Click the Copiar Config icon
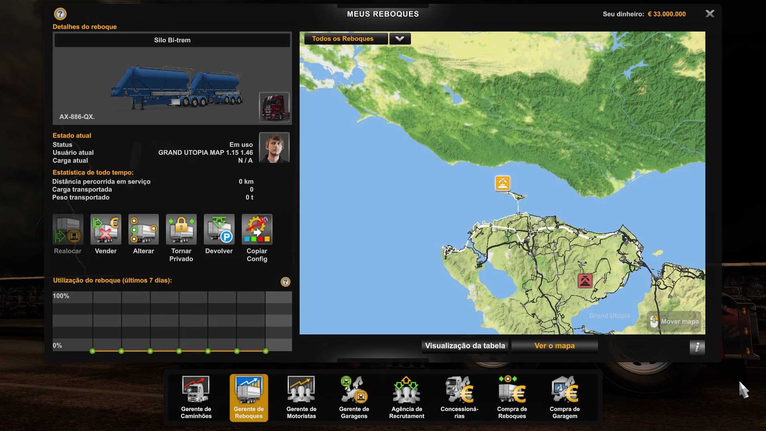 click(257, 229)
